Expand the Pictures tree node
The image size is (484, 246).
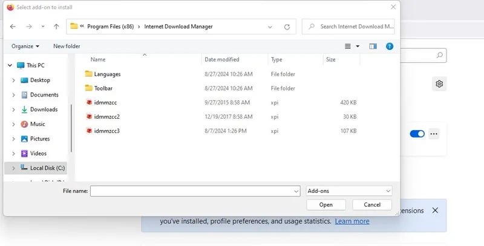click(13, 139)
